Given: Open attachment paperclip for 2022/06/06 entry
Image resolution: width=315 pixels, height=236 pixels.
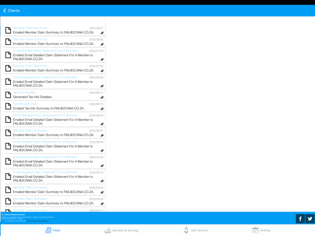Looking at the screenshot, I should point(102,150).
